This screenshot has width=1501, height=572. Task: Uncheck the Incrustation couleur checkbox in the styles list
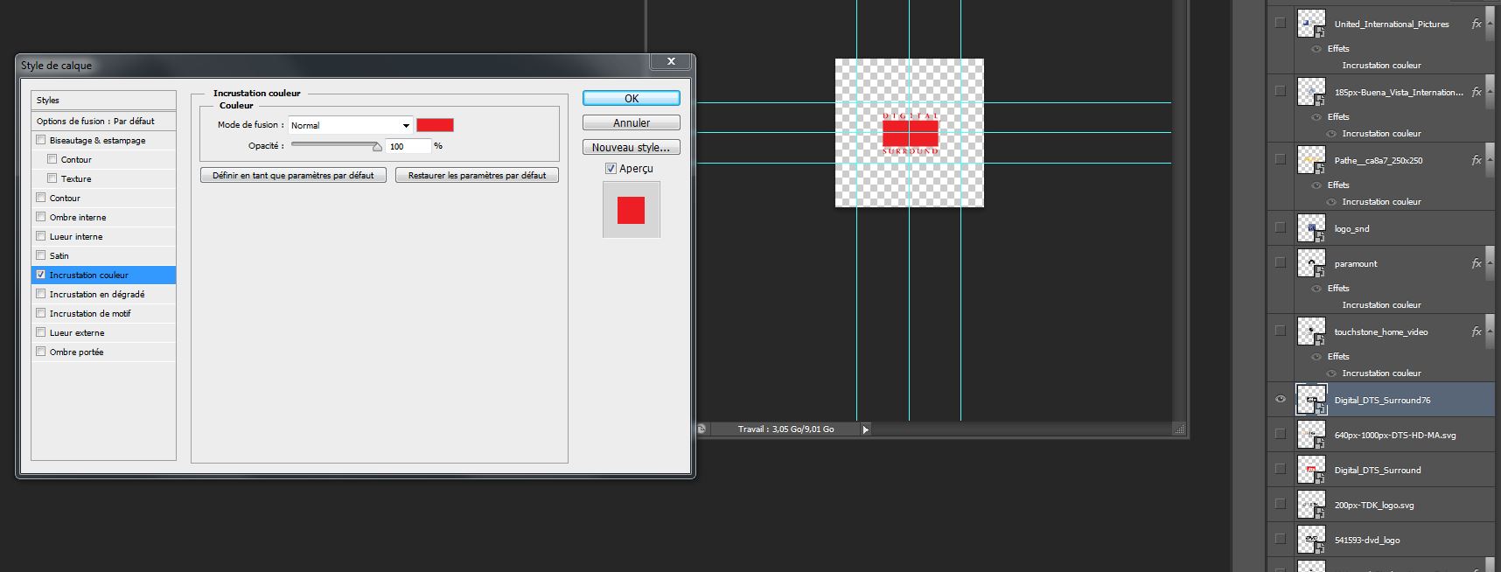click(40, 275)
